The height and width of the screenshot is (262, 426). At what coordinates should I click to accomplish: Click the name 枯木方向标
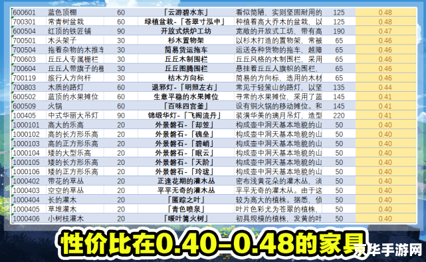tap(186, 78)
